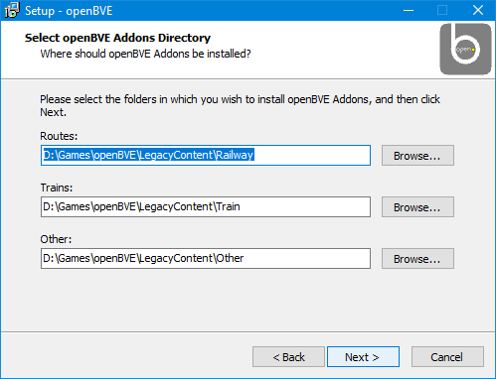Click the Other path input field

[x=206, y=258]
